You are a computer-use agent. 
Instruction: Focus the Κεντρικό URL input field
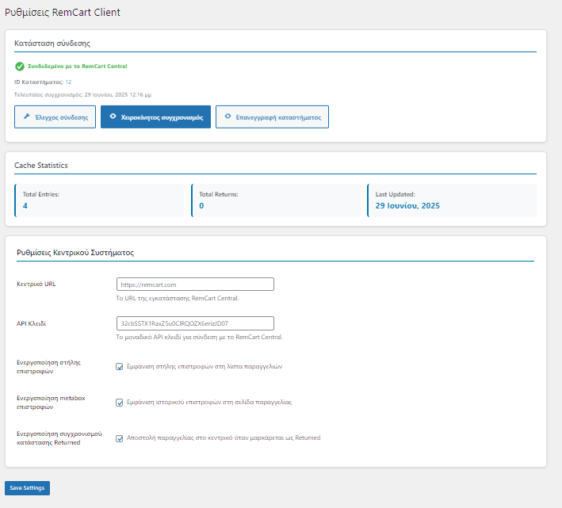pos(195,285)
